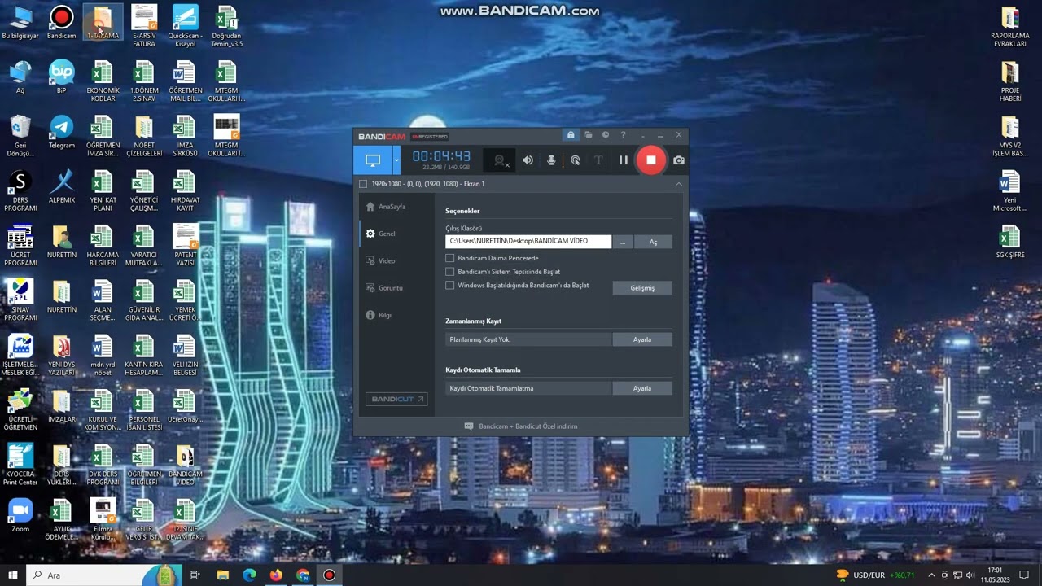This screenshot has width=1042, height=586.
Task: Show hidden system tray icons chevron
Action: tap(931, 575)
